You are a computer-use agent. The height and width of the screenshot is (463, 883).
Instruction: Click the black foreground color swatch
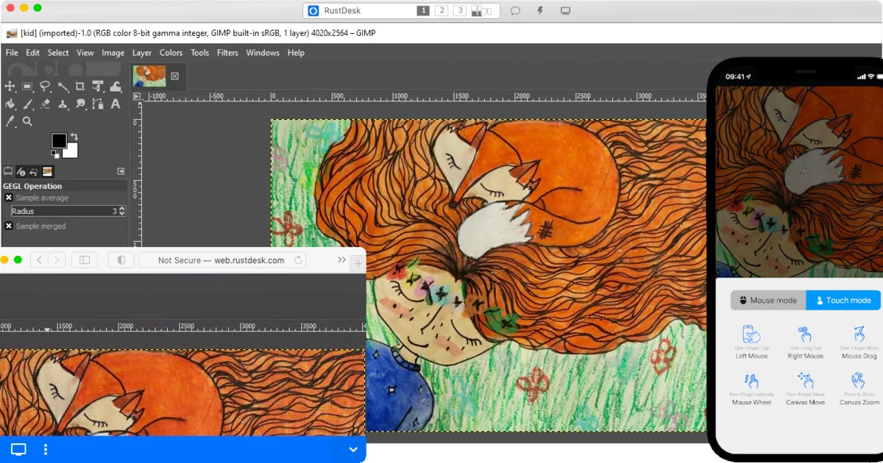pos(59,140)
